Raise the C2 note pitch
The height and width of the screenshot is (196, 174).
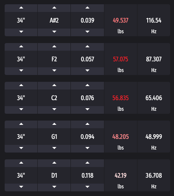(x=54, y=86)
